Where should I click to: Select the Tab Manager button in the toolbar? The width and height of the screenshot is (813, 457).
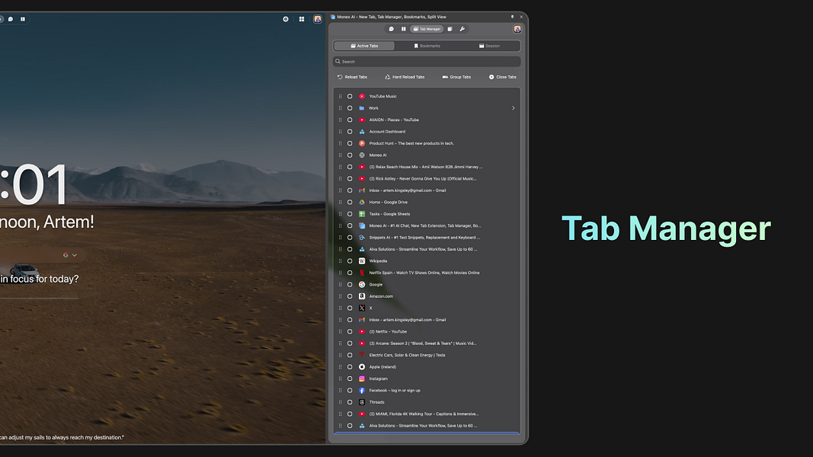click(x=427, y=29)
